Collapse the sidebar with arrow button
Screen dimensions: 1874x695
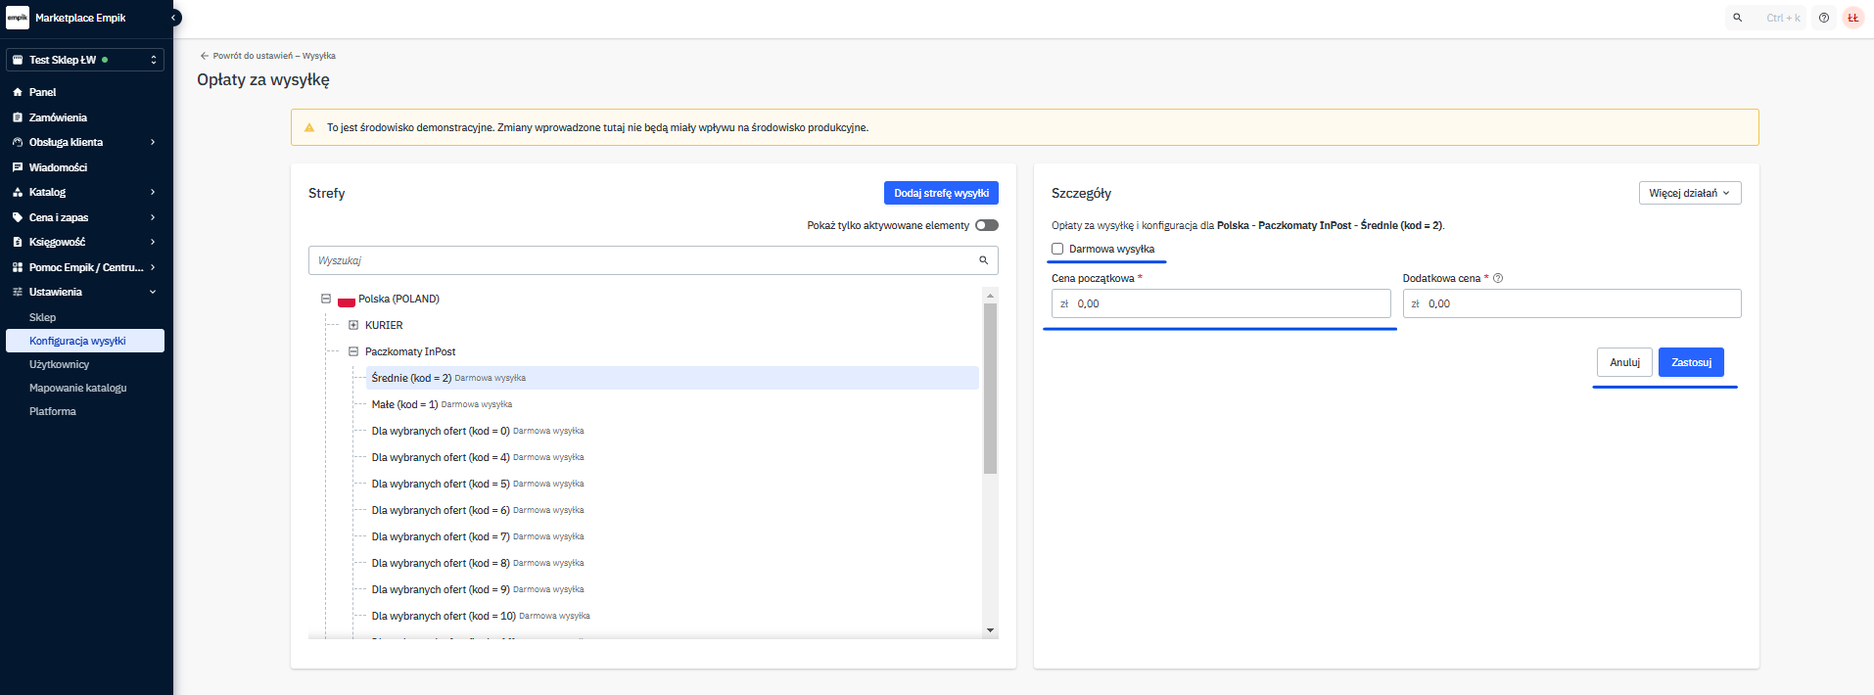tap(174, 18)
